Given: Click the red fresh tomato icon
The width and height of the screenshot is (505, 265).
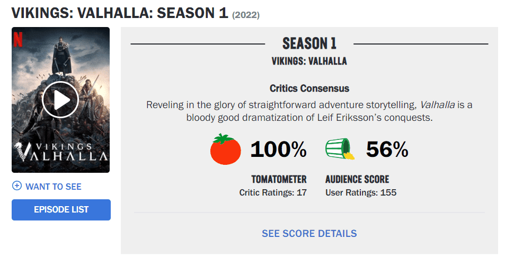Looking at the screenshot, I should (x=226, y=149).
